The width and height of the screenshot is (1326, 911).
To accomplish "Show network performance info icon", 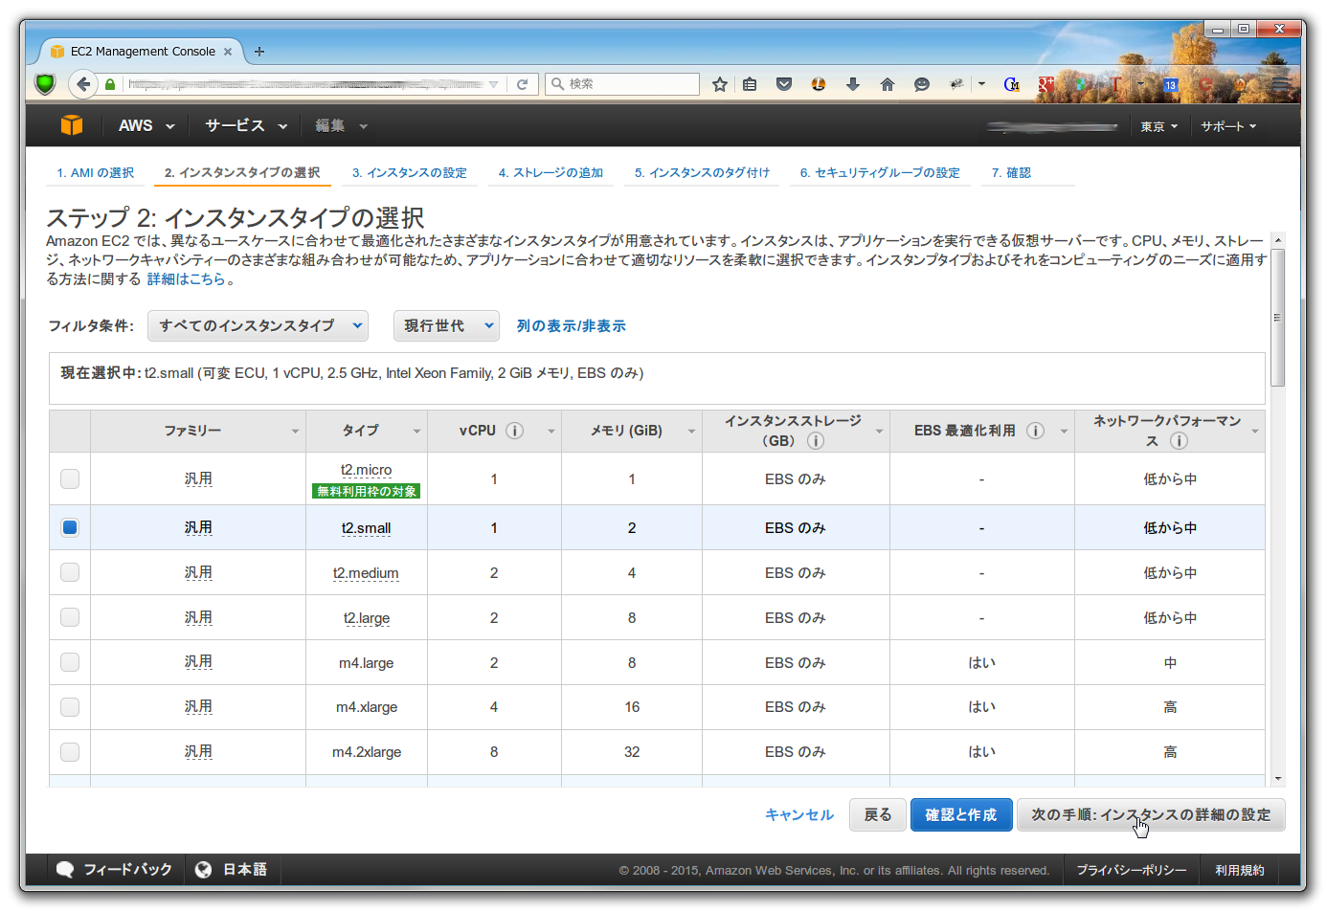I will [1180, 440].
